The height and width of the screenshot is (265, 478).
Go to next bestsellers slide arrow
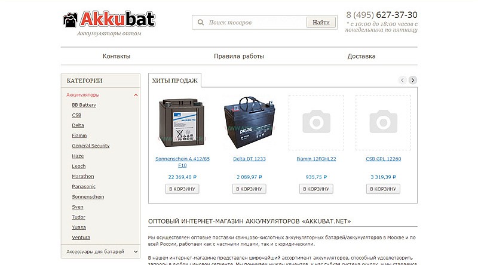(x=413, y=80)
